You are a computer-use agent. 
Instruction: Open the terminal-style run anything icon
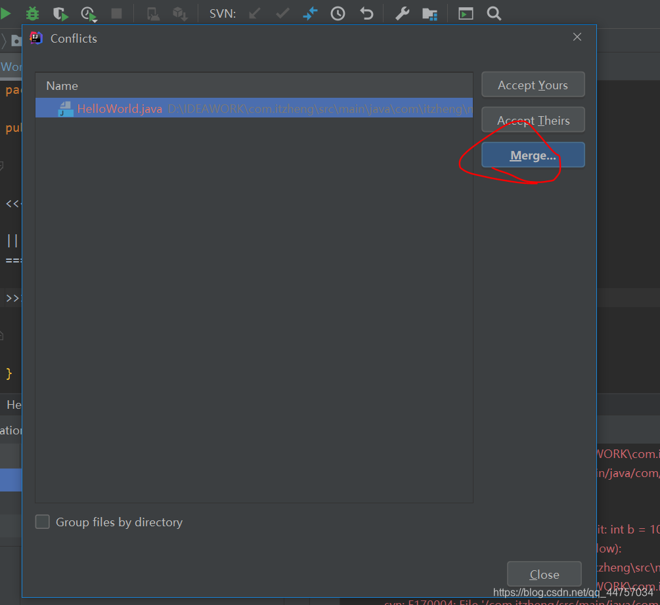[x=466, y=13]
